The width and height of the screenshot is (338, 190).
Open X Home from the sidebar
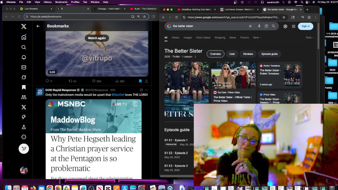pyautogui.click(x=24, y=37)
